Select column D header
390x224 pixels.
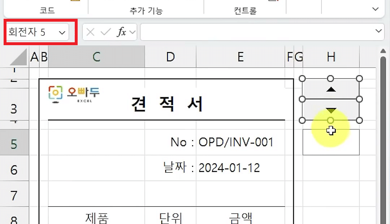click(x=170, y=57)
